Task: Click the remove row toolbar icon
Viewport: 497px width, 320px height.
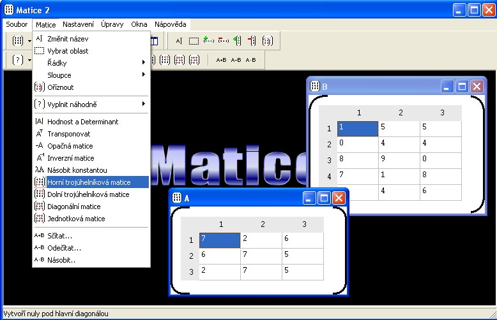Action: (x=224, y=41)
